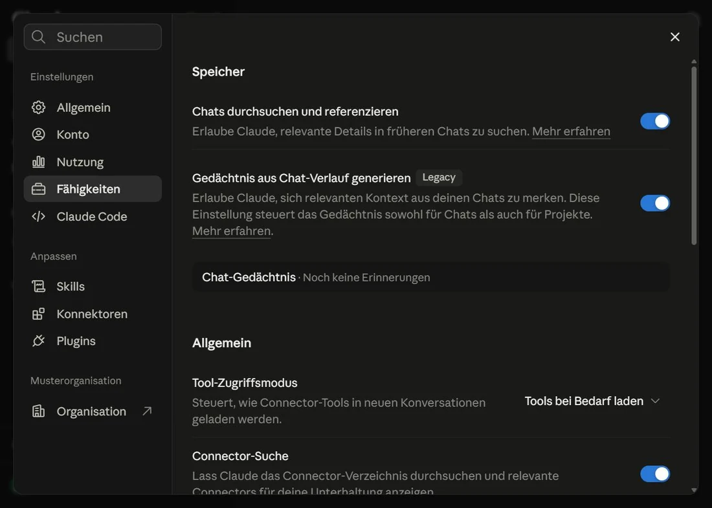Image resolution: width=712 pixels, height=508 pixels.
Task: Open the Skills page
Action: (x=93, y=287)
